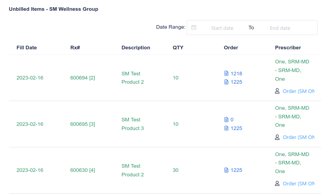Open order 1225 link in third row
The image size is (321, 194).
pyautogui.click(x=236, y=170)
